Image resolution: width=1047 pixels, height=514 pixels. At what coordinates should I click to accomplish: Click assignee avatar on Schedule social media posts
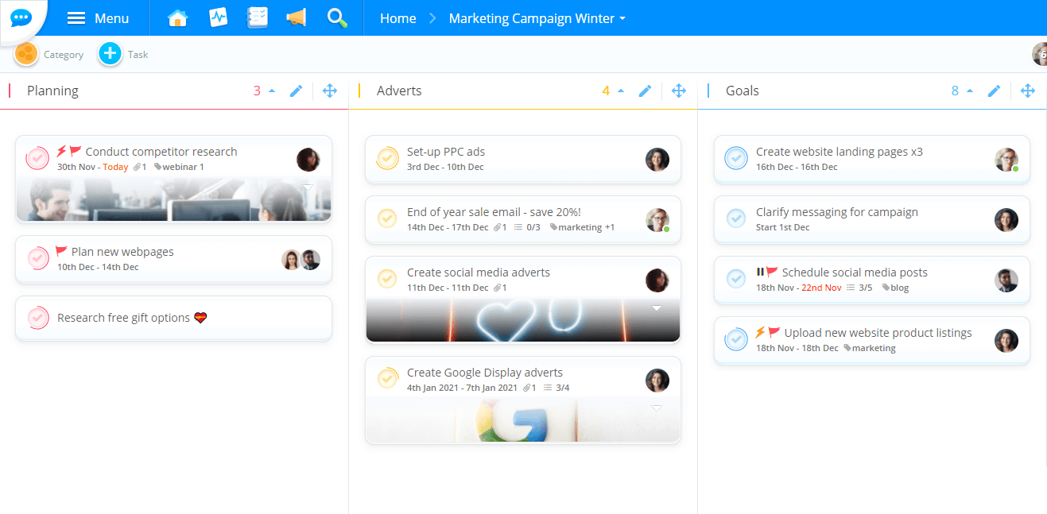click(x=1006, y=280)
